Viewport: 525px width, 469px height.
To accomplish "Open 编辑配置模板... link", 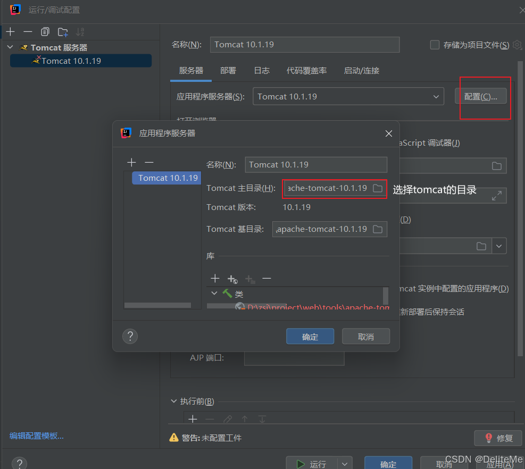I will (x=37, y=436).
